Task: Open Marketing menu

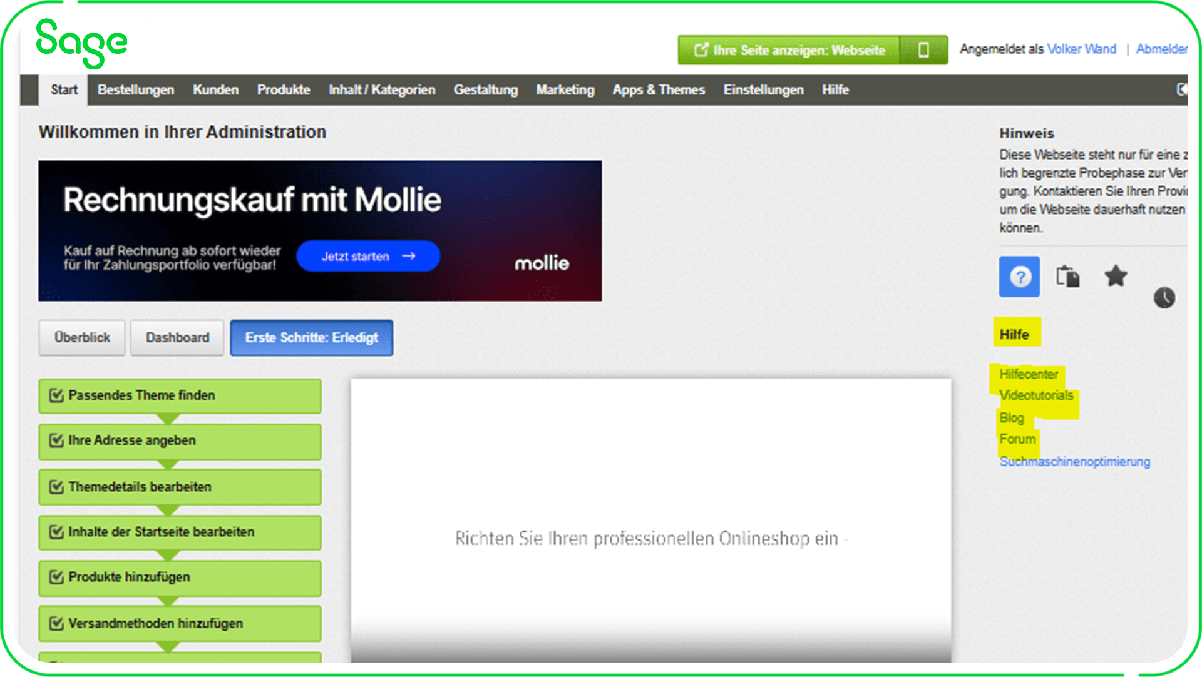Action: pyautogui.click(x=565, y=90)
